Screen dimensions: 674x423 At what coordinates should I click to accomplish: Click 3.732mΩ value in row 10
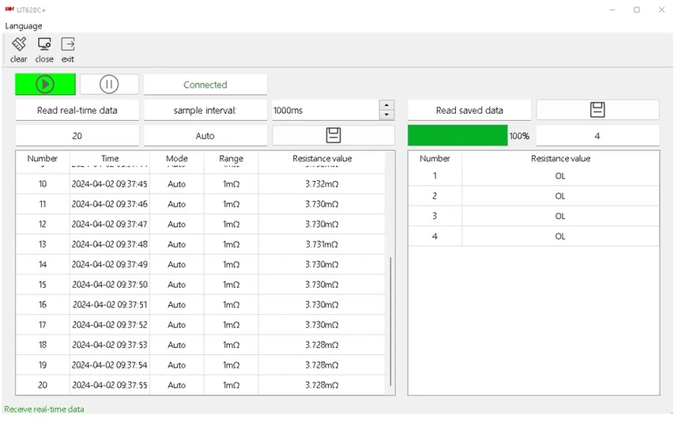pos(322,183)
